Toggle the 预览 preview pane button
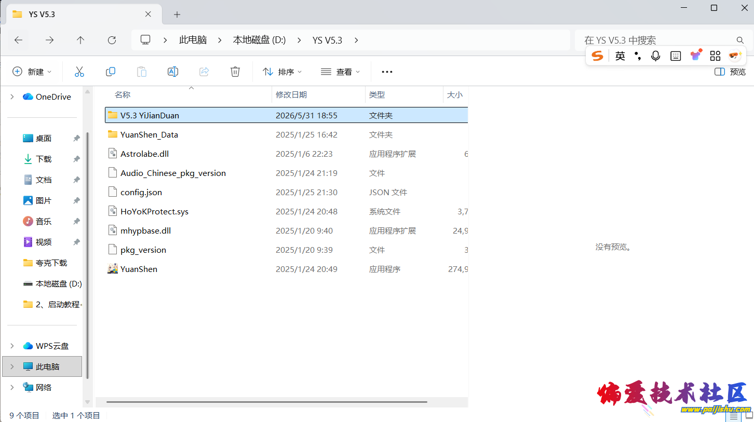 click(x=730, y=72)
